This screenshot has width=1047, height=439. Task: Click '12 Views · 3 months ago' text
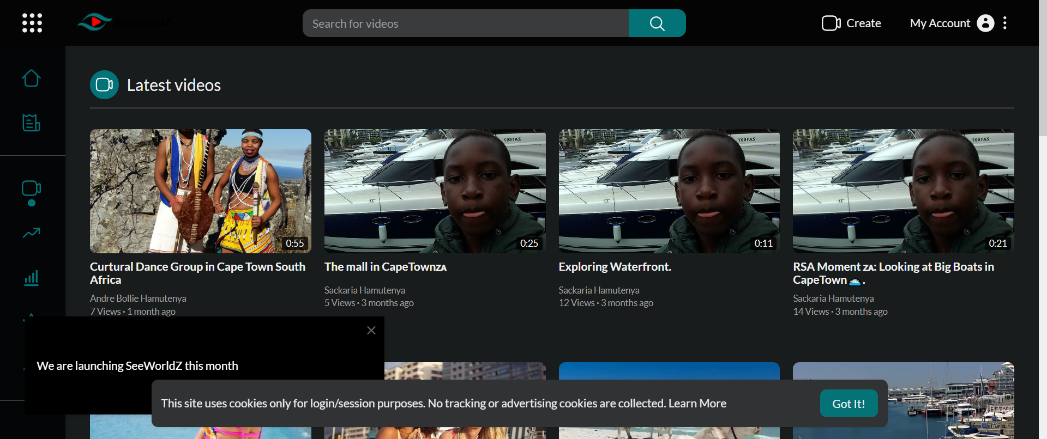tap(606, 303)
